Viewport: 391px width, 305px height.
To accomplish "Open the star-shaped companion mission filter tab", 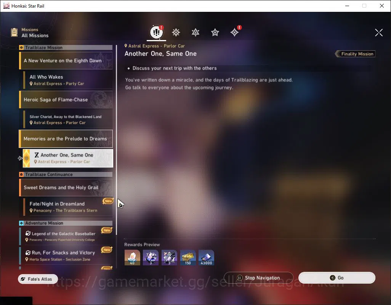I will [215, 32].
